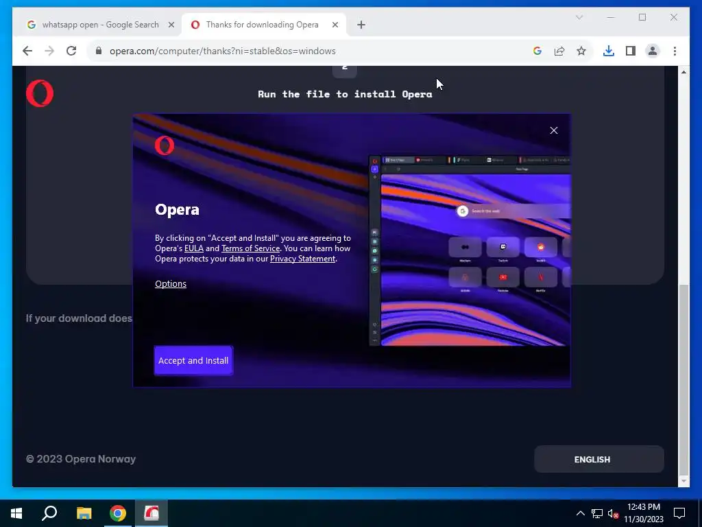Click the Run the file to install Opera heading
The image size is (702, 527).
[x=345, y=94]
